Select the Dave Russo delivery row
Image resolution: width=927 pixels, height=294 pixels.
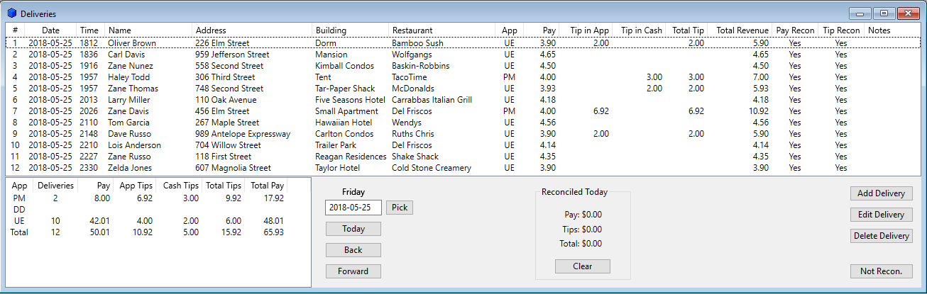click(464, 134)
